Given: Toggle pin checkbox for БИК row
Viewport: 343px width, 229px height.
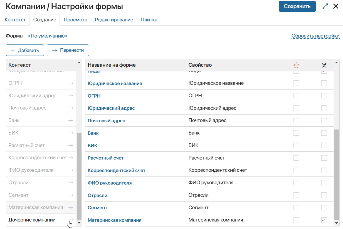Looking at the screenshot, I should (324, 145).
